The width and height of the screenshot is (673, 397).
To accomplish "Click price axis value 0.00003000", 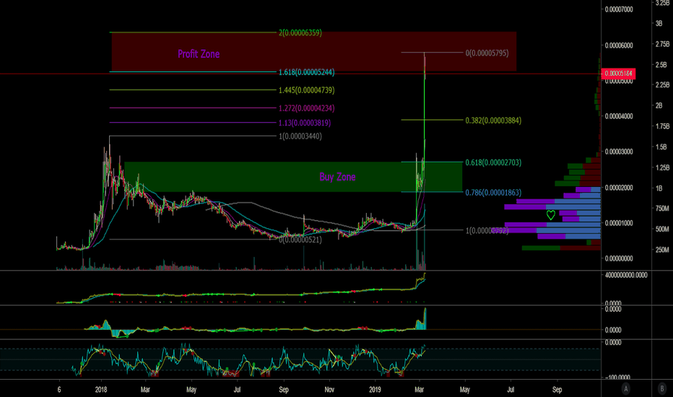I will point(619,152).
